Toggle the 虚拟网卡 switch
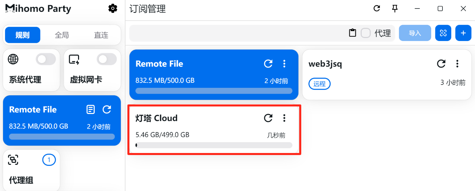This screenshot has height=191, width=475. point(107,59)
